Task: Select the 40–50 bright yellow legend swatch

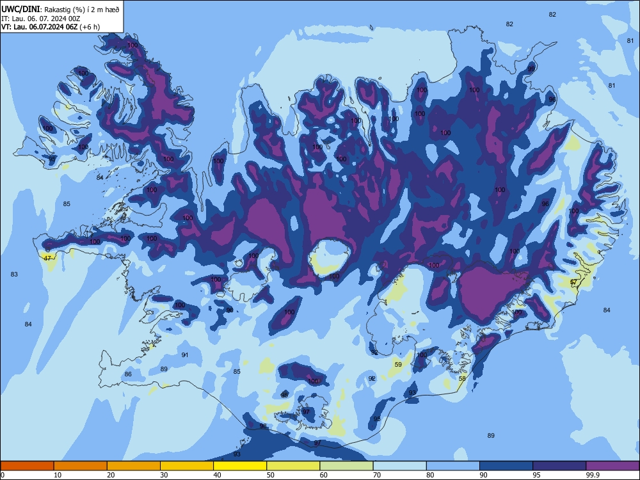Action: click(240, 466)
